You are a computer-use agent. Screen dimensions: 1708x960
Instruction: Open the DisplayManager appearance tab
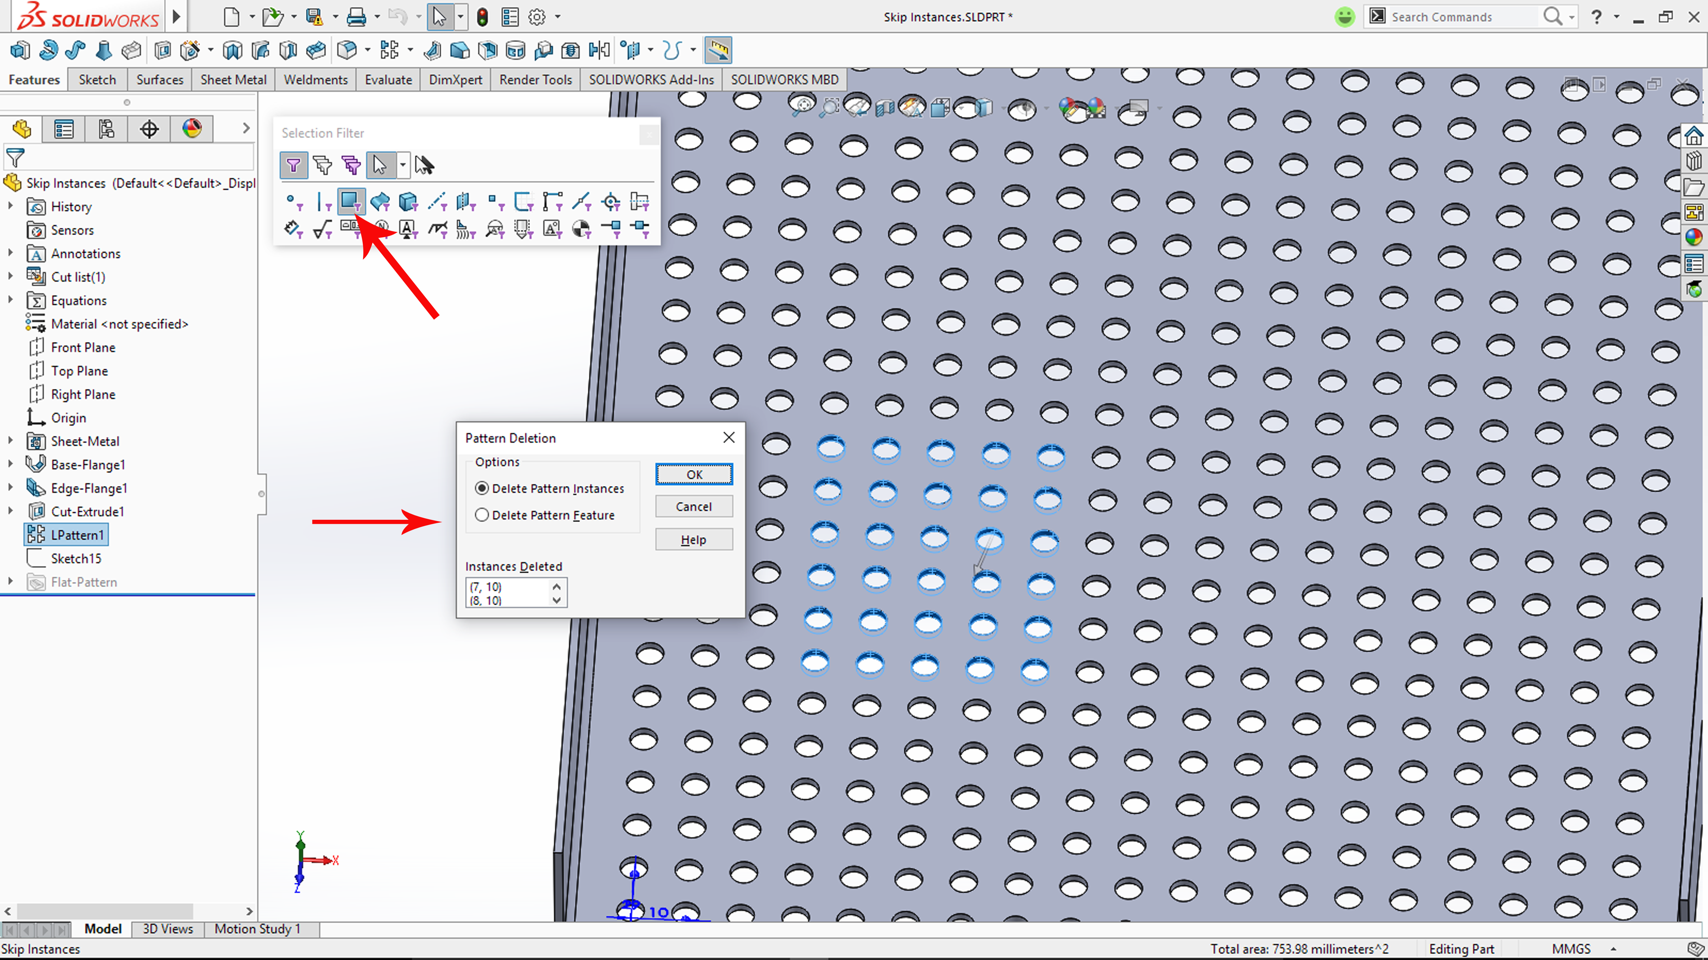pos(192,129)
